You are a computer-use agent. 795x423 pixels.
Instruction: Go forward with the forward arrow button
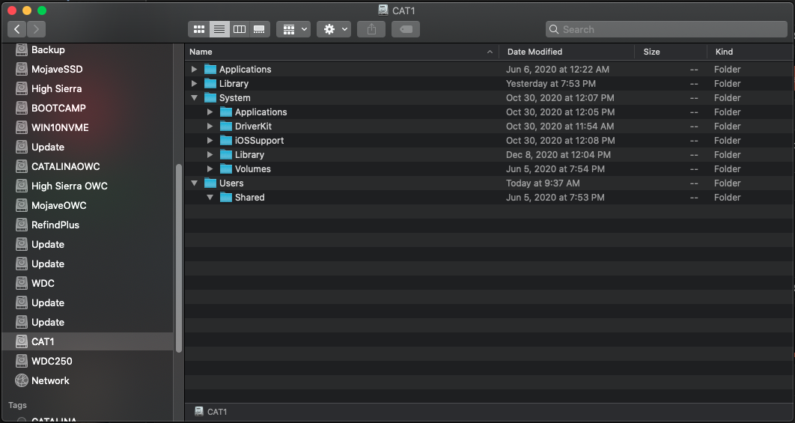[36, 29]
